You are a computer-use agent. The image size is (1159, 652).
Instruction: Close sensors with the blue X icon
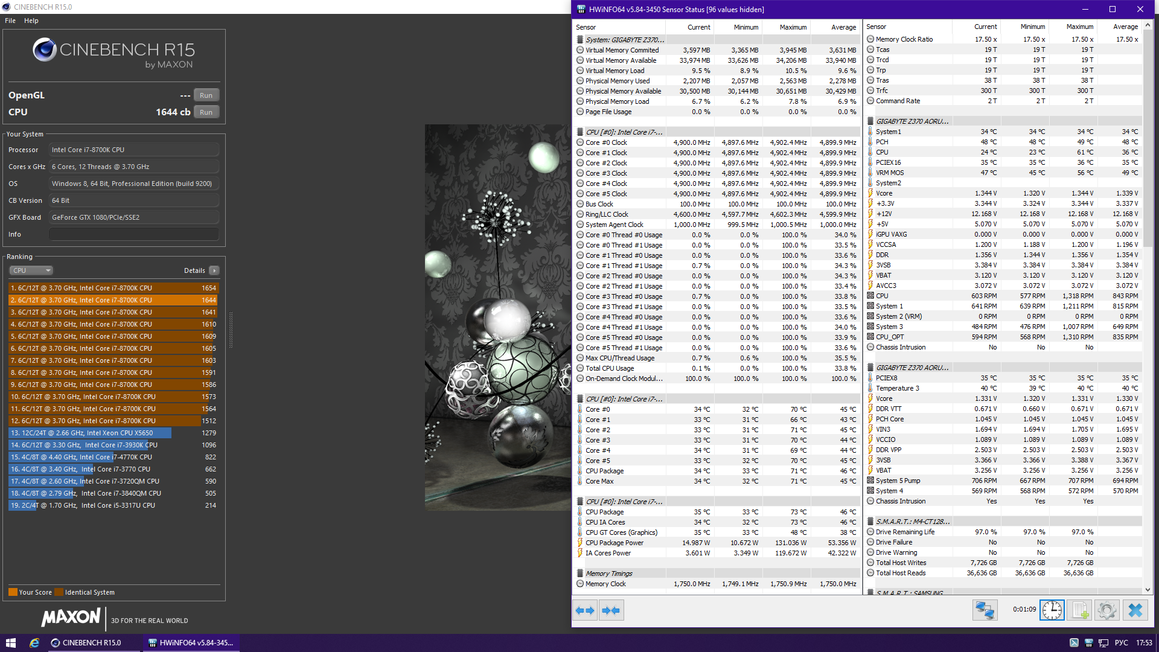click(1135, 610)
